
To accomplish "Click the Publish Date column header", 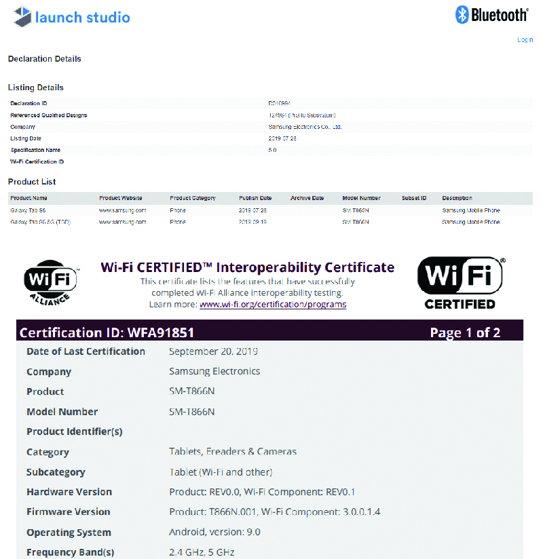I will pyautogui.click(x=255, y=198).
